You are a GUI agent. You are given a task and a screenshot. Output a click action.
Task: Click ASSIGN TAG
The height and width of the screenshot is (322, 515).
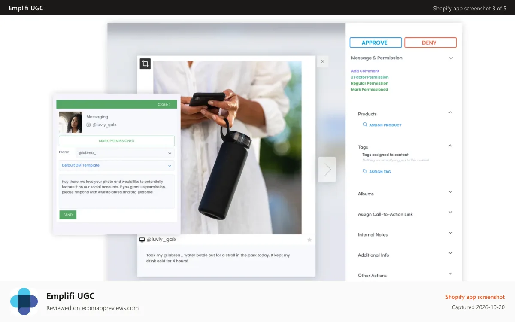click(x=380, y=172)
